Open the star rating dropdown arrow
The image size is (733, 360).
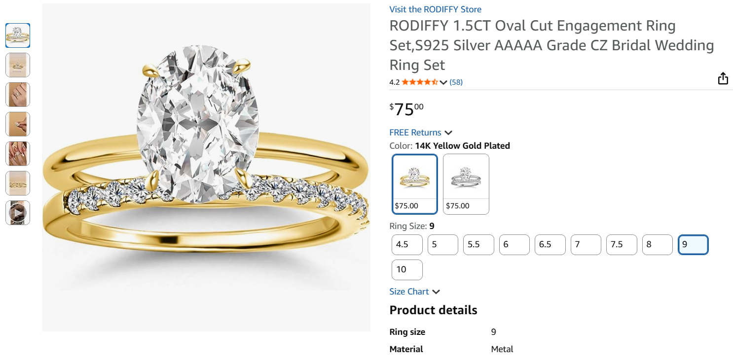[443, 82]
